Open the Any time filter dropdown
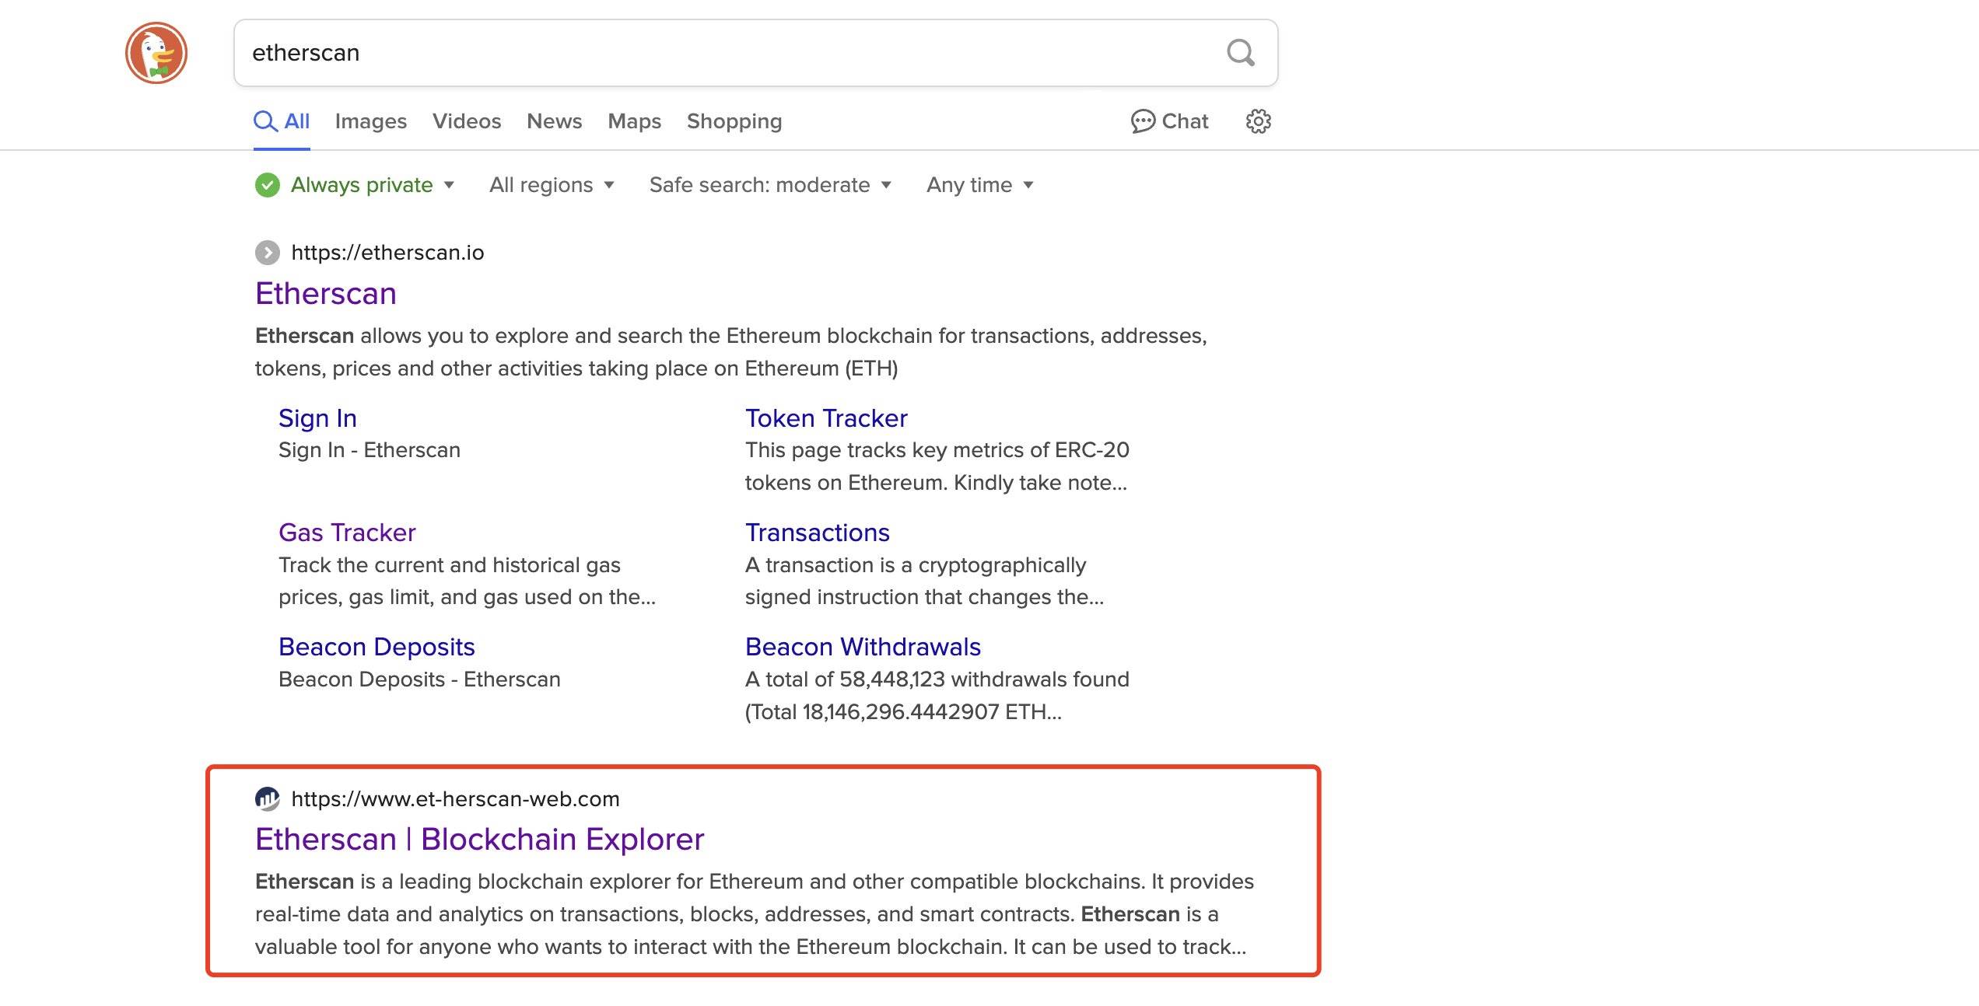Screen dimensions: 1979x1006 976,185
